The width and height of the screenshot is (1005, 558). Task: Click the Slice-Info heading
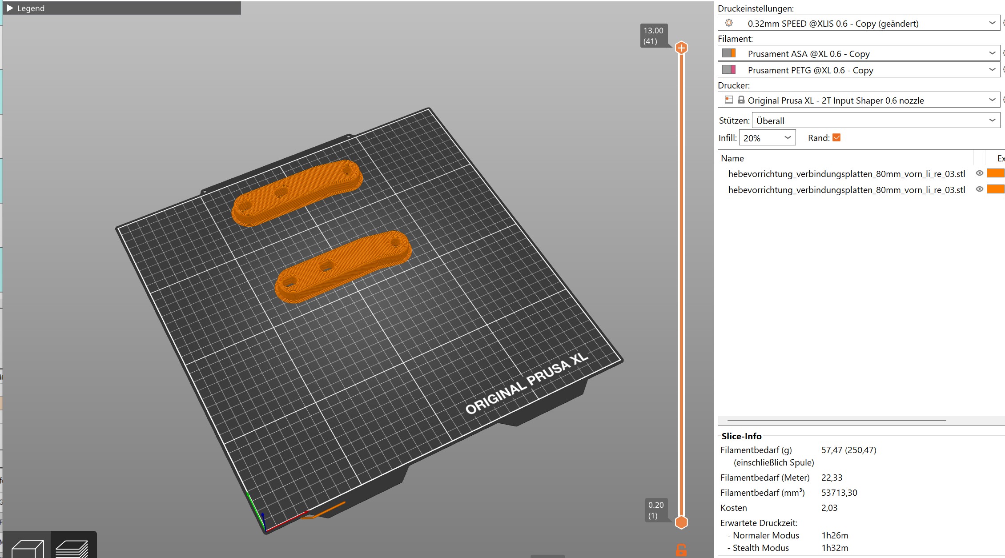click(741, 436)
